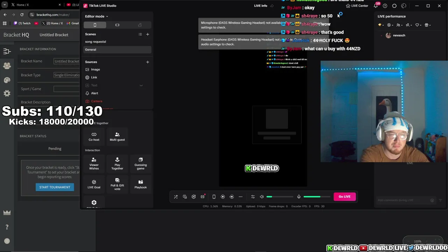The height and width of the screenshot is (252, 448).
Task: Open the LIVE Goal interaction
Action: (94, 184)
